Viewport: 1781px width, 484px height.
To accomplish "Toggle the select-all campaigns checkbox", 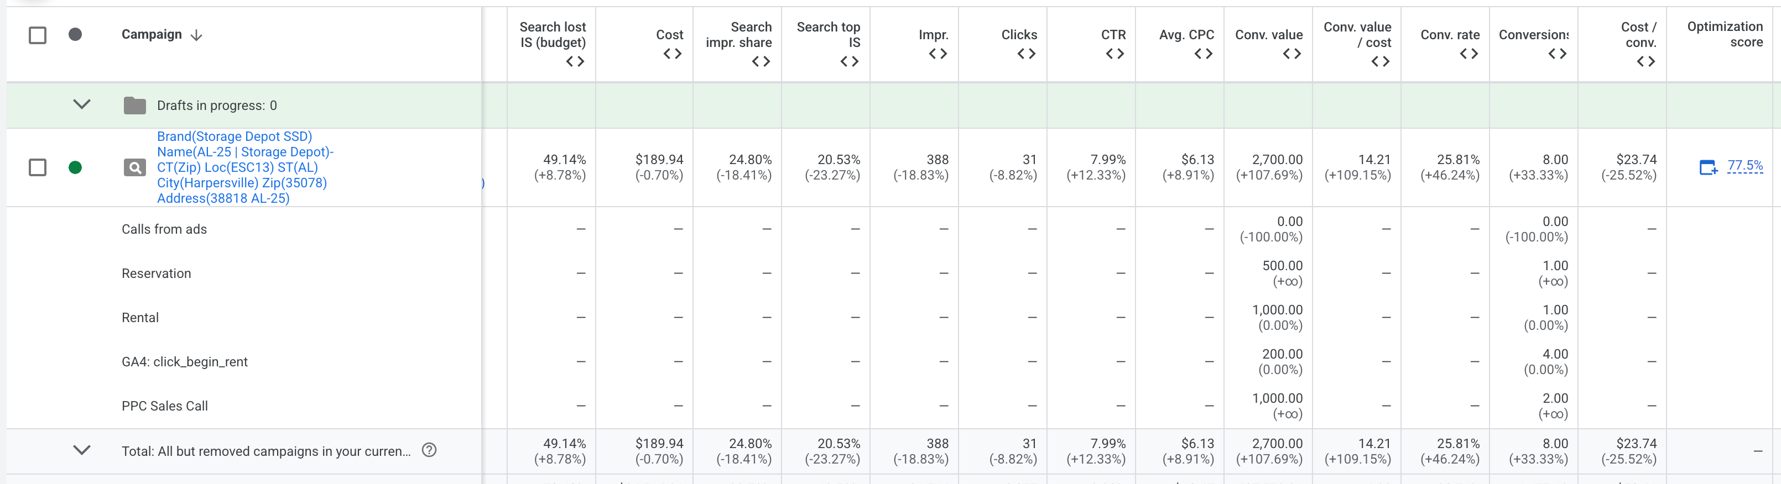I will pos(38,35).
